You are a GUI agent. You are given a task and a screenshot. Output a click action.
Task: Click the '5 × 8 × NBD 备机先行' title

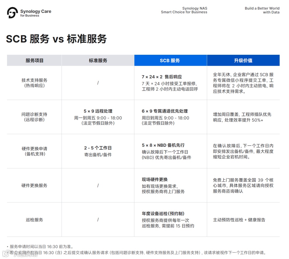point(163,145)
